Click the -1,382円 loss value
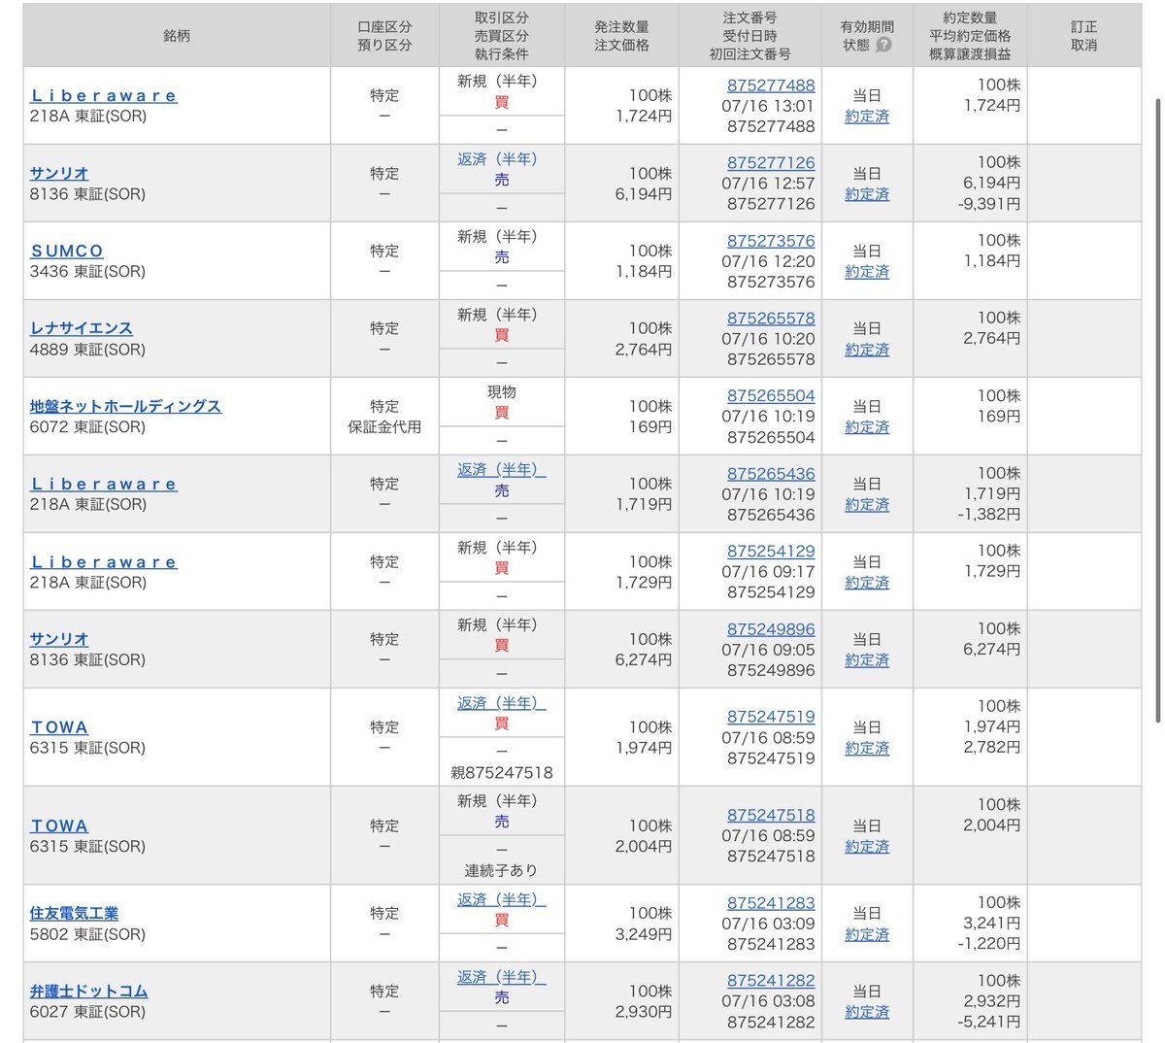The image size is (1165, 1043). (988, 515)
